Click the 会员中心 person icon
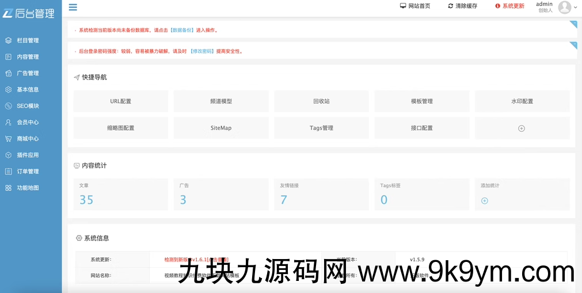Image resolution: width=582 pixels, height=293 pixels. click(x=8, y=122)
